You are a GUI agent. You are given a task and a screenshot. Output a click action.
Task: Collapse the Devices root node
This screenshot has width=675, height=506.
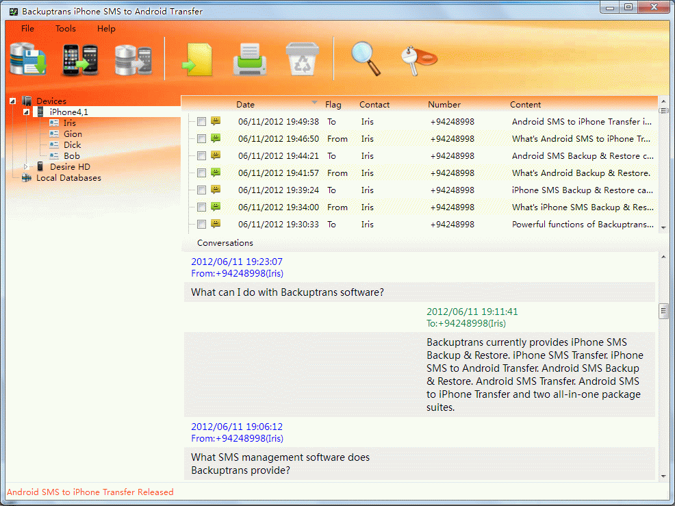13,101
